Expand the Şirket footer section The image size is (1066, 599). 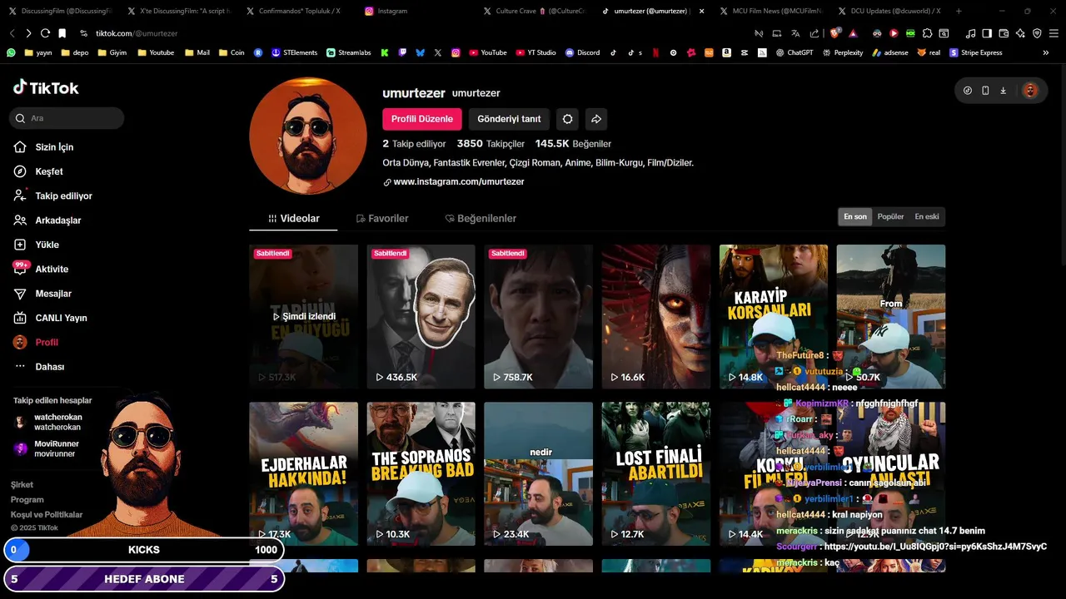pos(22,485)
